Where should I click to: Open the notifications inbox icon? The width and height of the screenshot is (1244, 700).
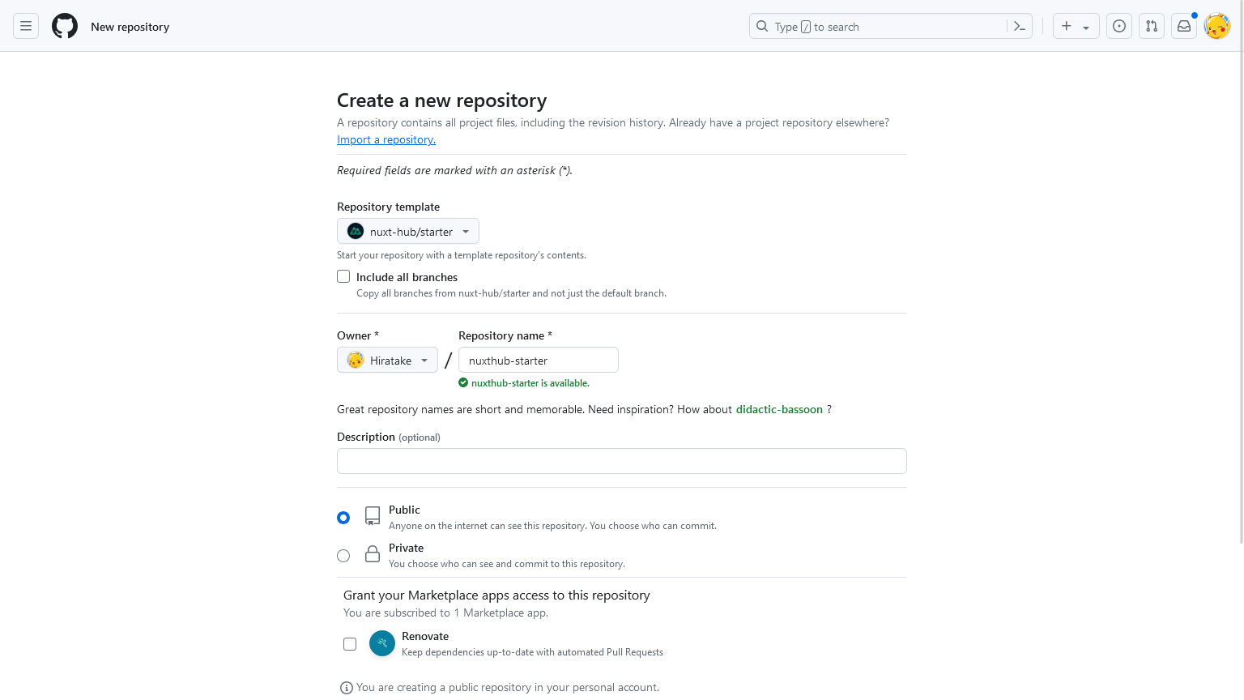coord(1184,26)
